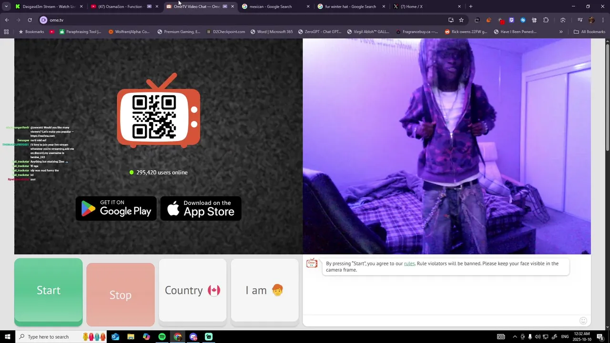Open the Premium Gaming bookmark
Screen dimensions: 610x343
point(179,32)
